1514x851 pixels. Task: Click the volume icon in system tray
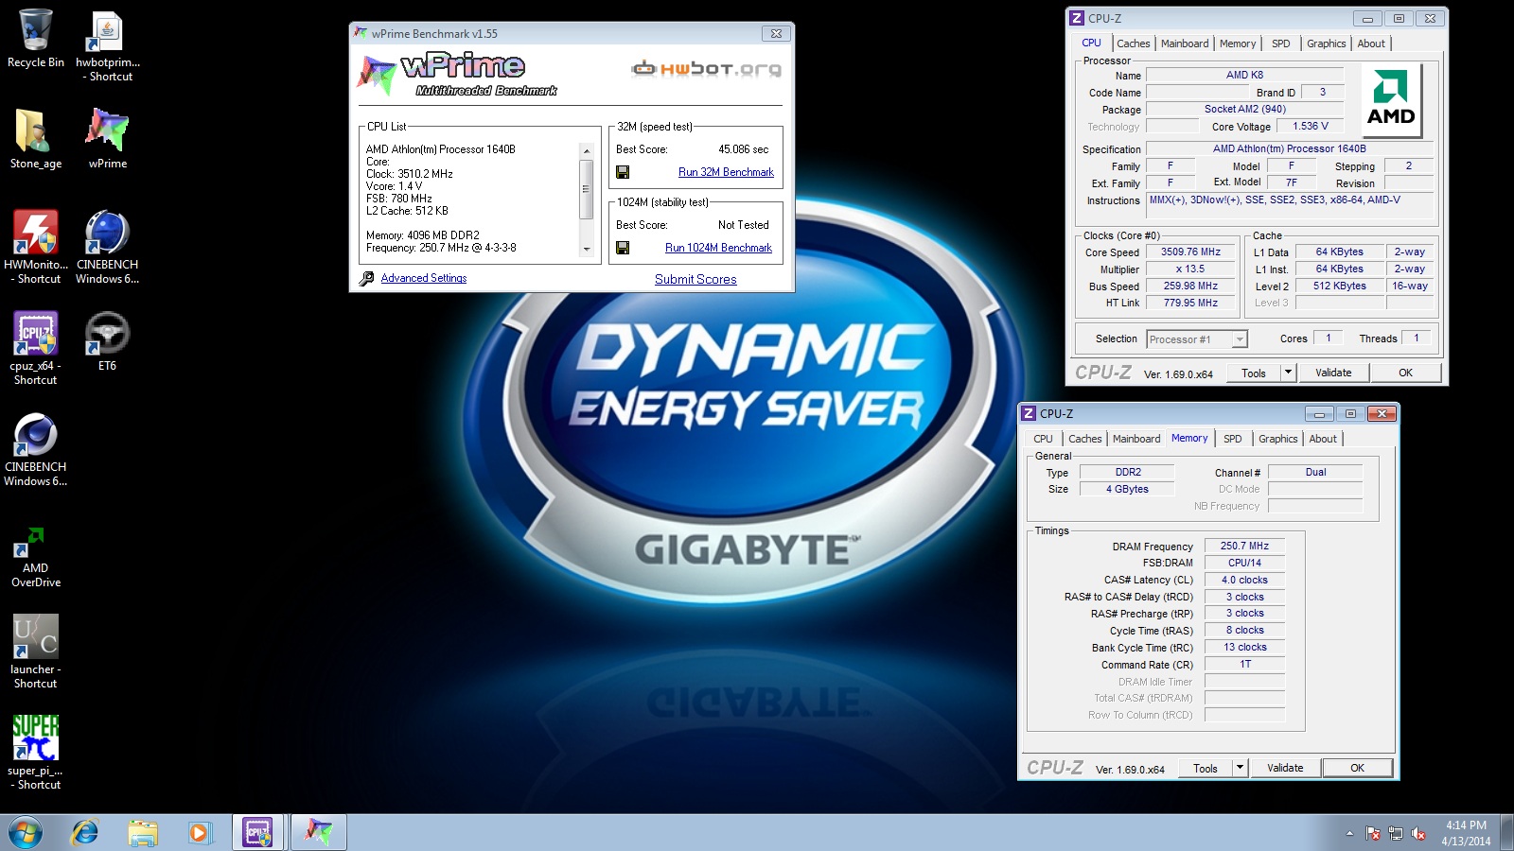1418,833
